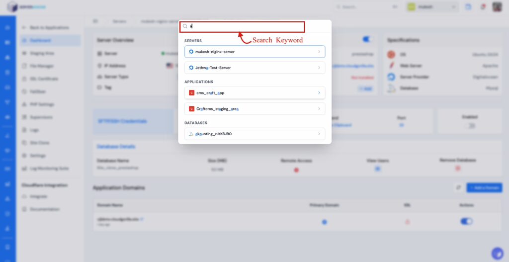
Task: Open the account dropdown in the top bar
Action: click(x=432, y=7)
